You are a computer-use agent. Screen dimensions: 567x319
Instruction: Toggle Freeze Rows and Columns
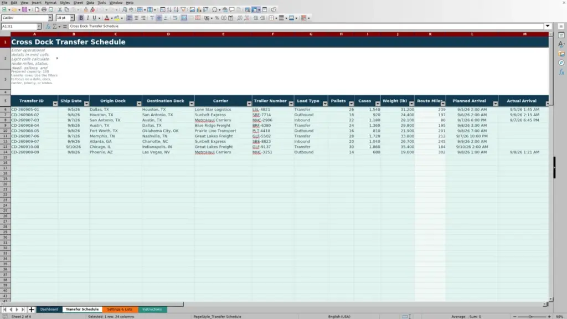(255, 10)
